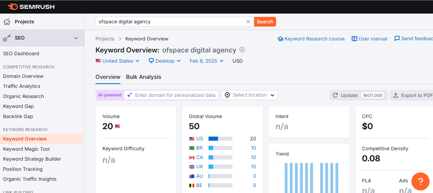The height and width of the screenshot is (193, 433).
Task: Click the UK volume value 10
Action: pyautogui.click(x=253, y=167)
